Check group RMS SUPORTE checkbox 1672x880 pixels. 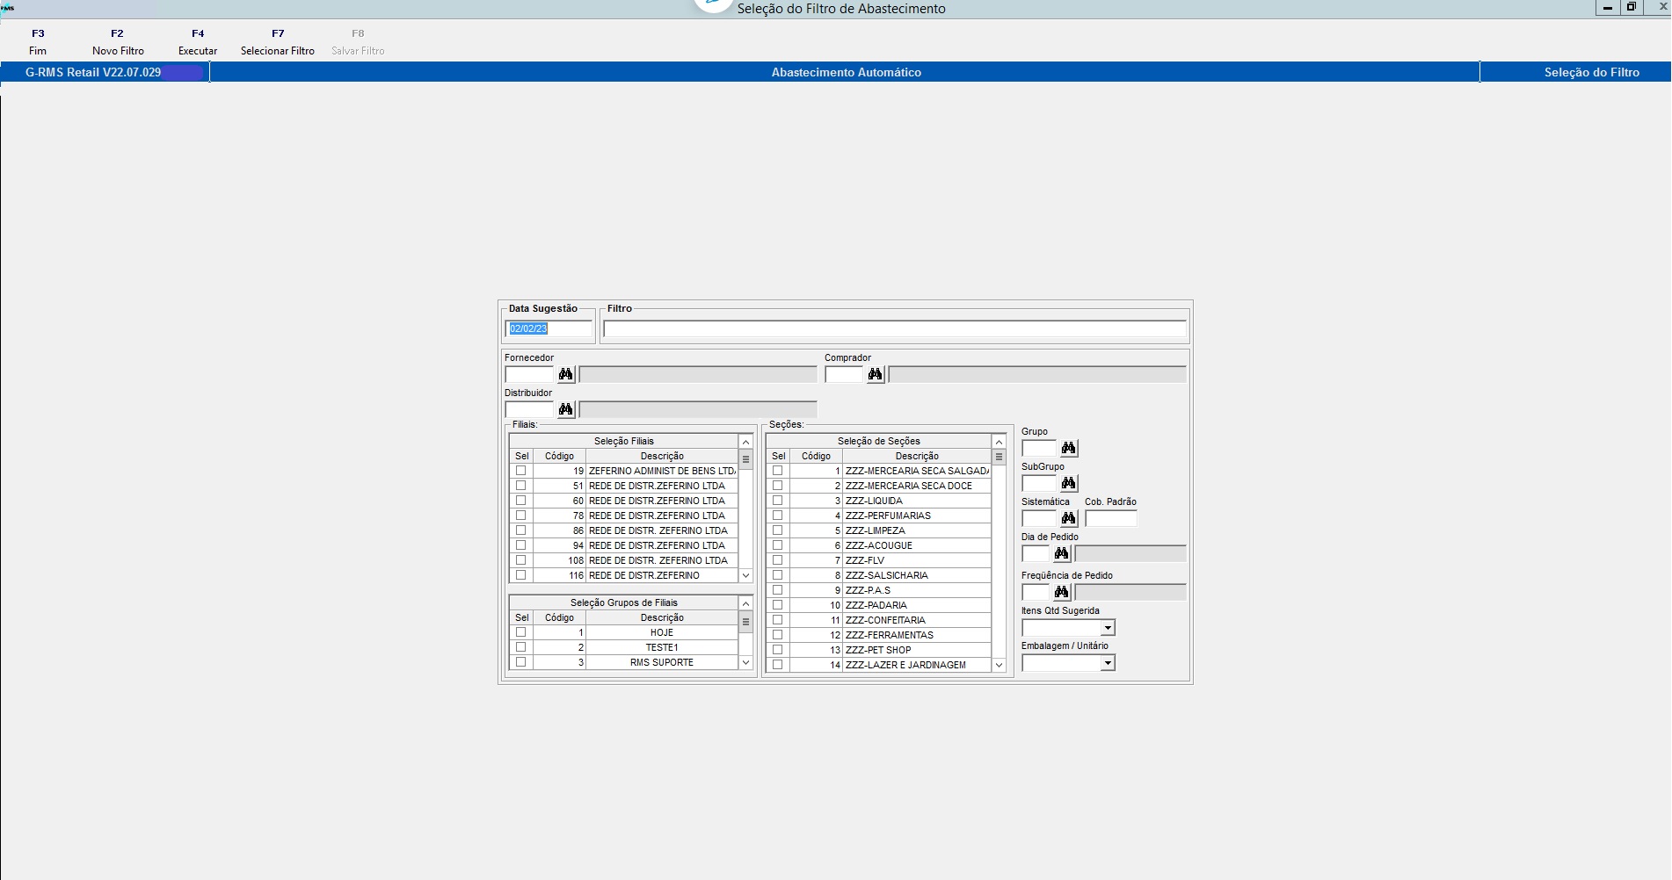(520, 662)
